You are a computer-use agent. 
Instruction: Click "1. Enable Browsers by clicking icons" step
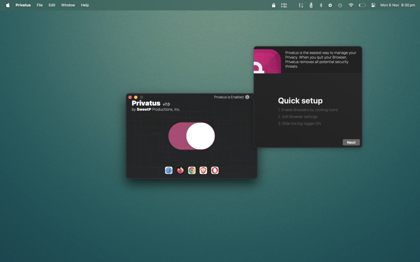pos(308,110)
